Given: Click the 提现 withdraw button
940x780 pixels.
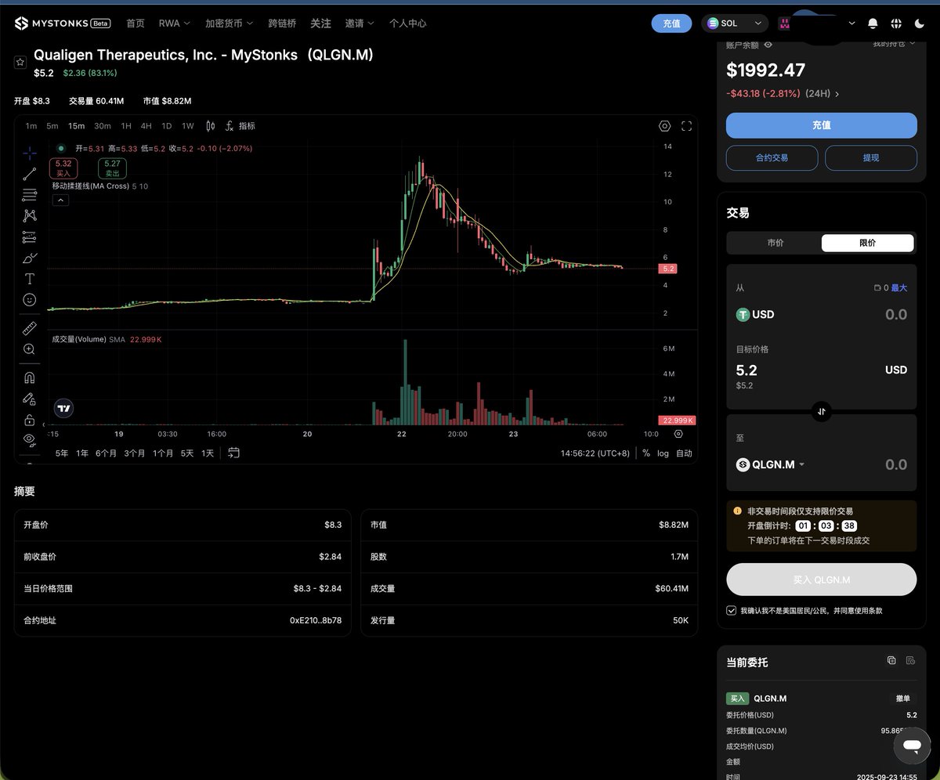Looking at the screenshot, I should [871, 157].
